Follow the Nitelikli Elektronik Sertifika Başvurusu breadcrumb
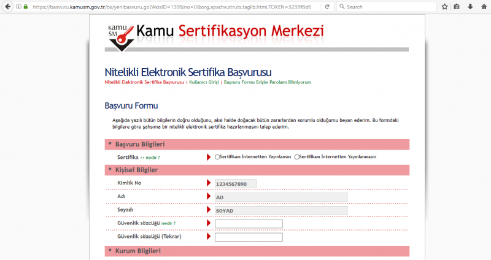Screen dimensions: 491x260 (x=144, y=82)
